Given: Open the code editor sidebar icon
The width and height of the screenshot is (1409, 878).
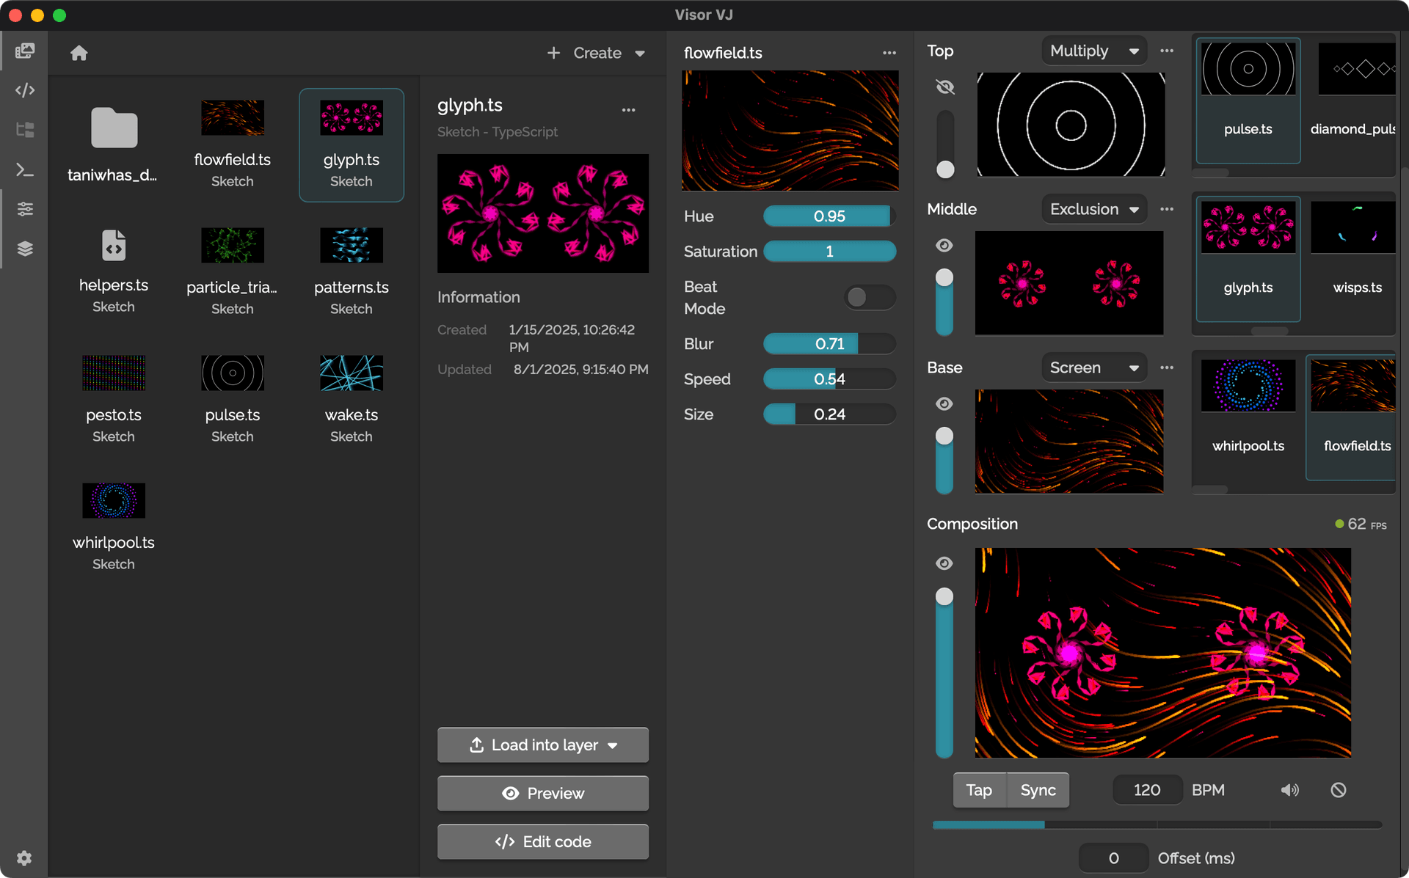Looking at the screenshot, I should (x=25, y=90).
